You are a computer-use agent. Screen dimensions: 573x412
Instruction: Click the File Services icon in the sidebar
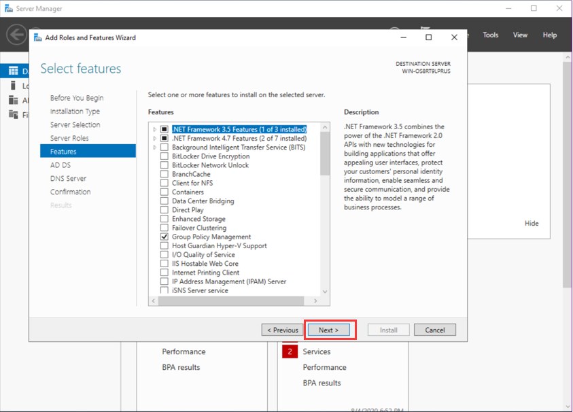click(x=13, y=114)
